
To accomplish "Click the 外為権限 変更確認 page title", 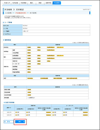I will pos(14,9).
